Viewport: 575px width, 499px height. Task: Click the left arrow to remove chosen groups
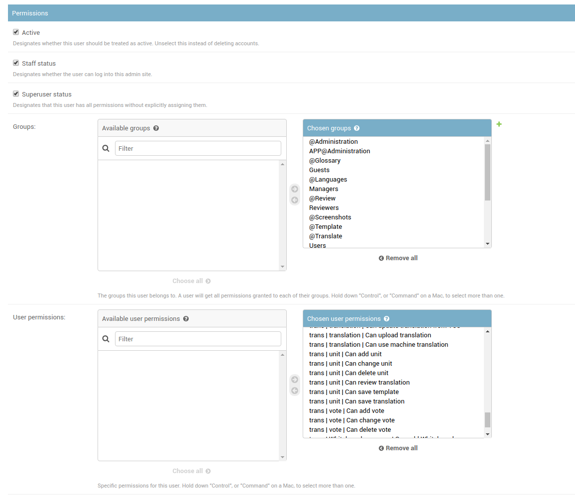(x=294, y=199)
